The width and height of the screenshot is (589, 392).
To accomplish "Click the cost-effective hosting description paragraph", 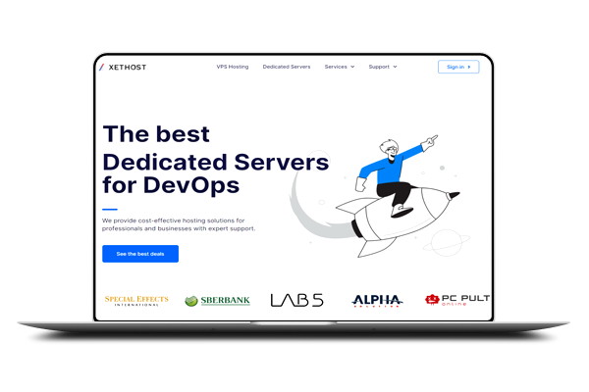I will [179, 224].
